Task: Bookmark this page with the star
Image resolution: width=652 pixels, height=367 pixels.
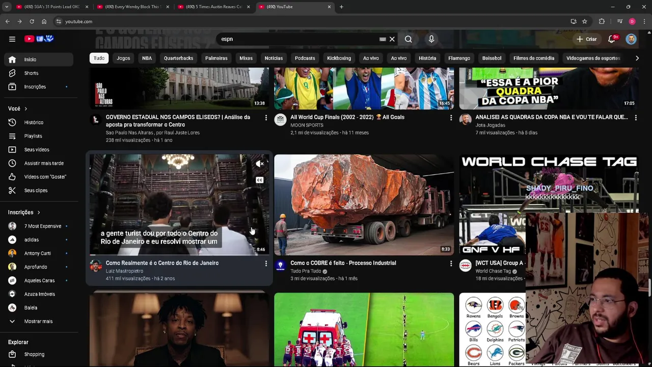Action: [x=585, y=21]
